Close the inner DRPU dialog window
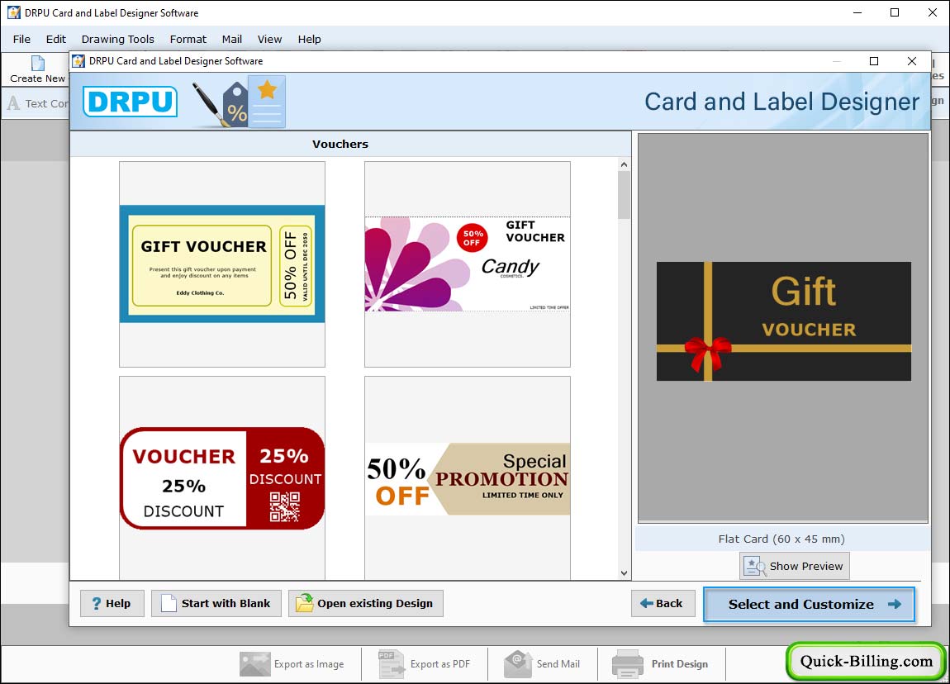This screenshot has width=950, height=684. coord(912,61)
